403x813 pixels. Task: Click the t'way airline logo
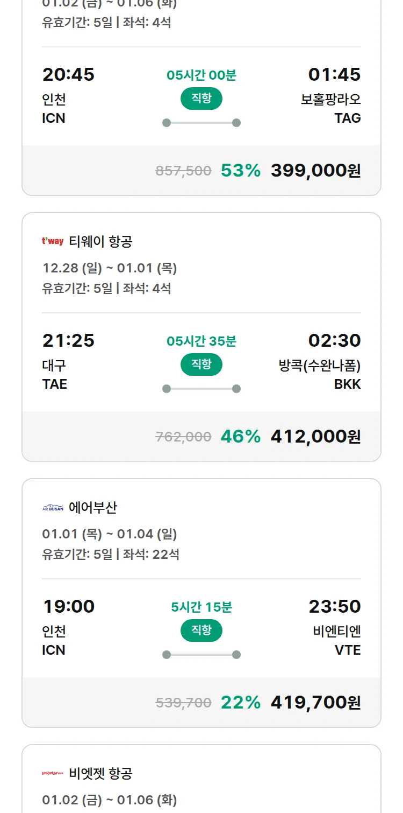53,241
